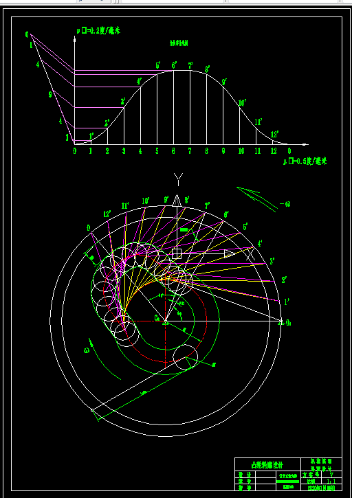The height and width of the screenshot is (498, 352).
Task: Click the 5' label beside the cam outer circle
Action: [x=245, y=227]
